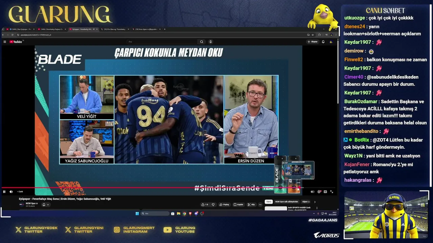Viewport: 433px width, 243px height.
Task: Click the BotRix username in chat
Action: (362, 140)
